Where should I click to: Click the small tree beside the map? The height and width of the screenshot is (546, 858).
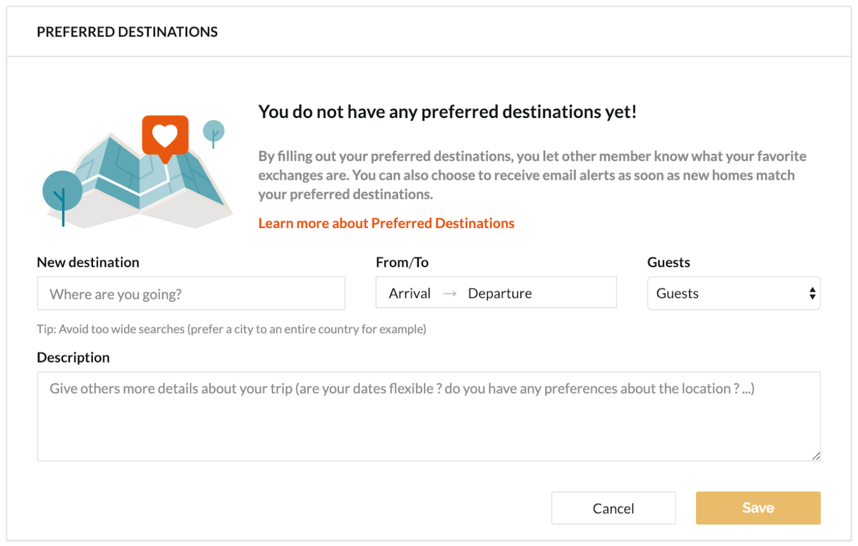pyautogui.click(x=213, y=132)
